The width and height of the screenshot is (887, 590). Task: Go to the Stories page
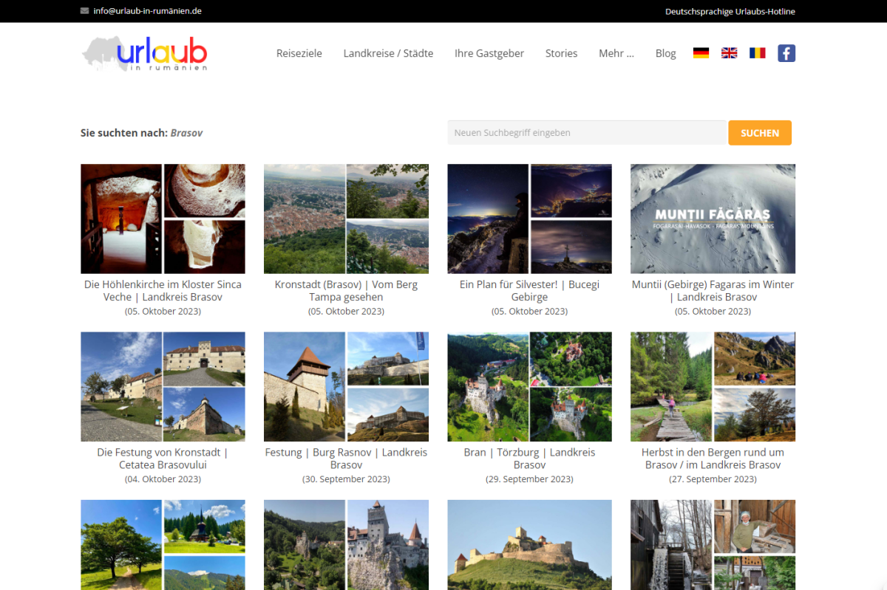(561, 53)
